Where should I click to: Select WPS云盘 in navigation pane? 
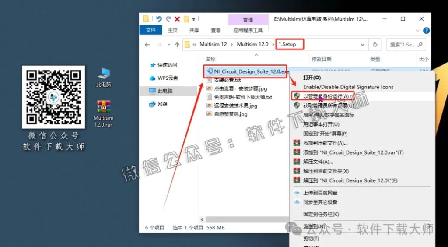click(x=164, y=78)
